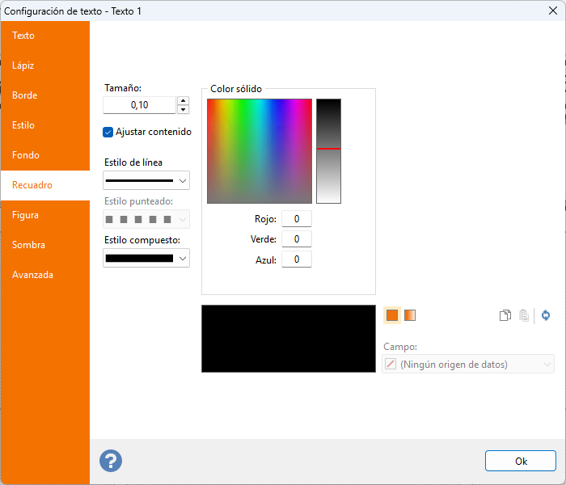
Task: Click the large black color preview
Action: [x=277, y=339]
